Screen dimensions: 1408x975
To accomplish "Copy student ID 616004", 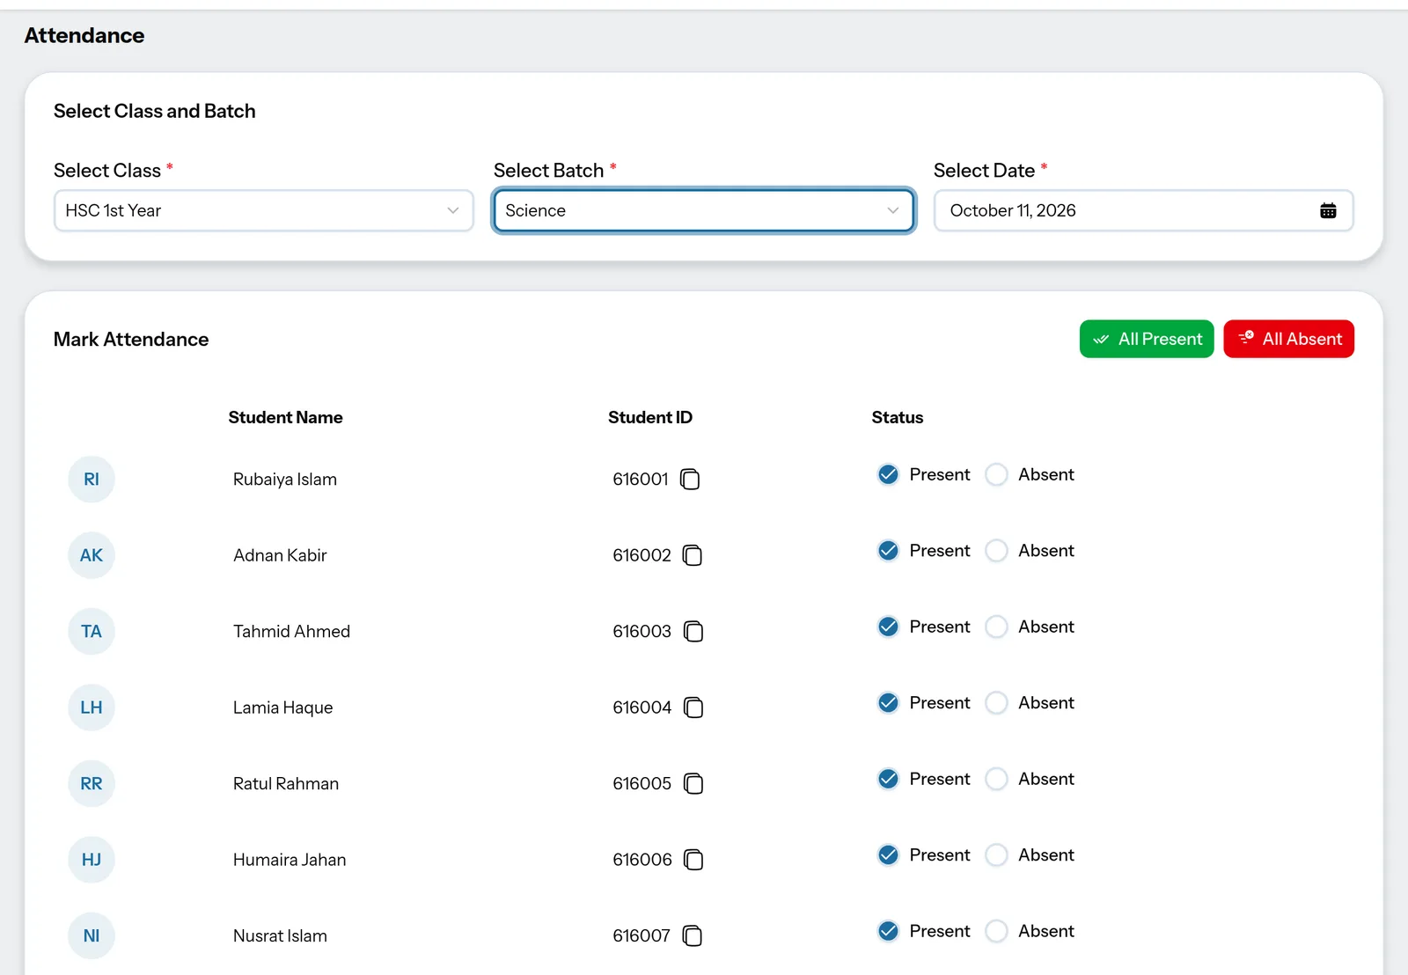I will tap(693, 707).
